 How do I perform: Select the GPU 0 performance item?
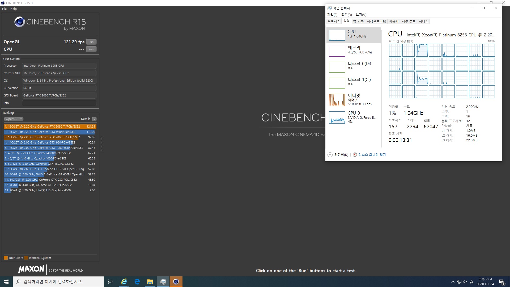coord(354,117)
